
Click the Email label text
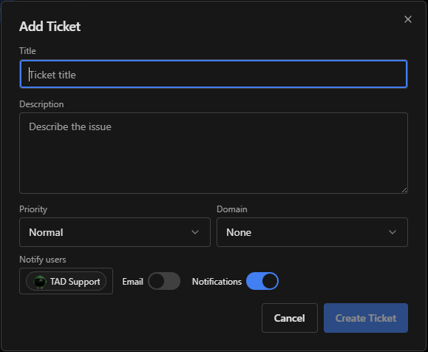[132, 281]
